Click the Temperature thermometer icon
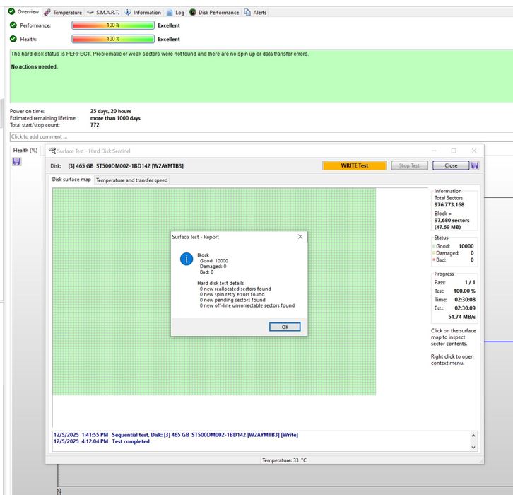513x495 pixels. (47, 13)
